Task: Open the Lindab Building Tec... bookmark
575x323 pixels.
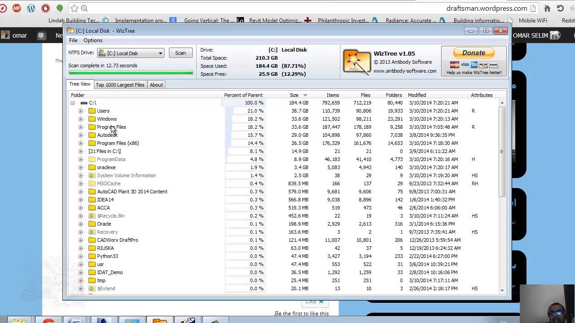Action: [74, 20]
